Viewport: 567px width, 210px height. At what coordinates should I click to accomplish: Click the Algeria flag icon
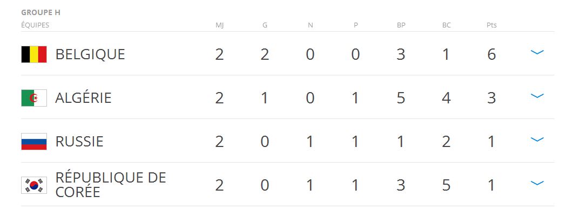(x=34, y=98)
